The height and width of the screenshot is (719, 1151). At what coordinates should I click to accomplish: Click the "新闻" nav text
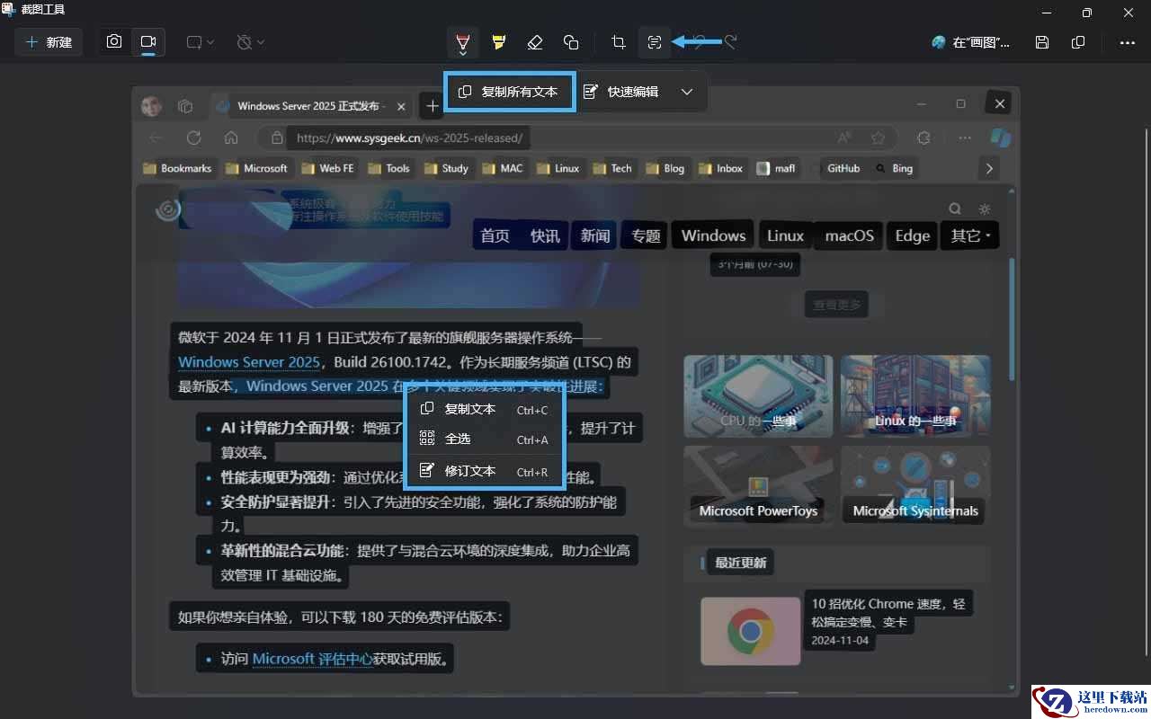pyautogui.click(x=595, y=236)
